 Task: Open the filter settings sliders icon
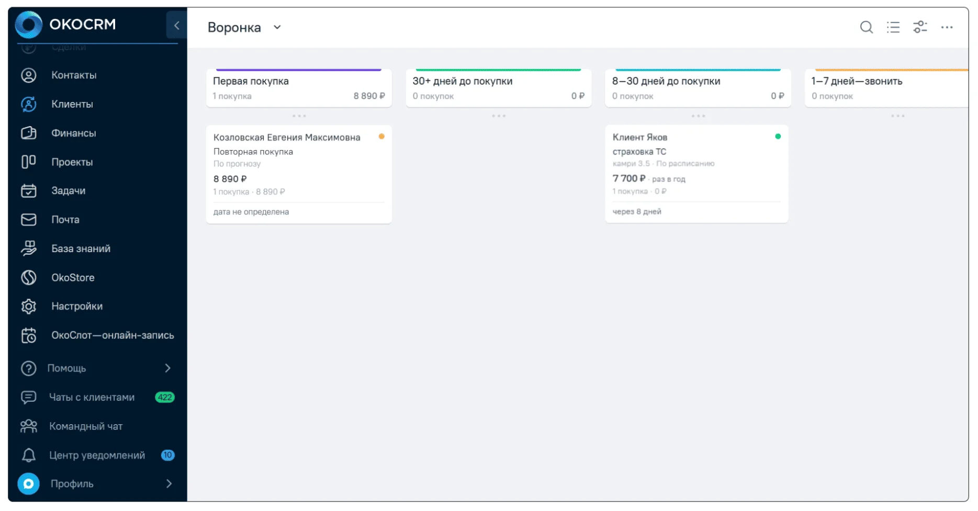pyautogui.click(x=920, y=27)
